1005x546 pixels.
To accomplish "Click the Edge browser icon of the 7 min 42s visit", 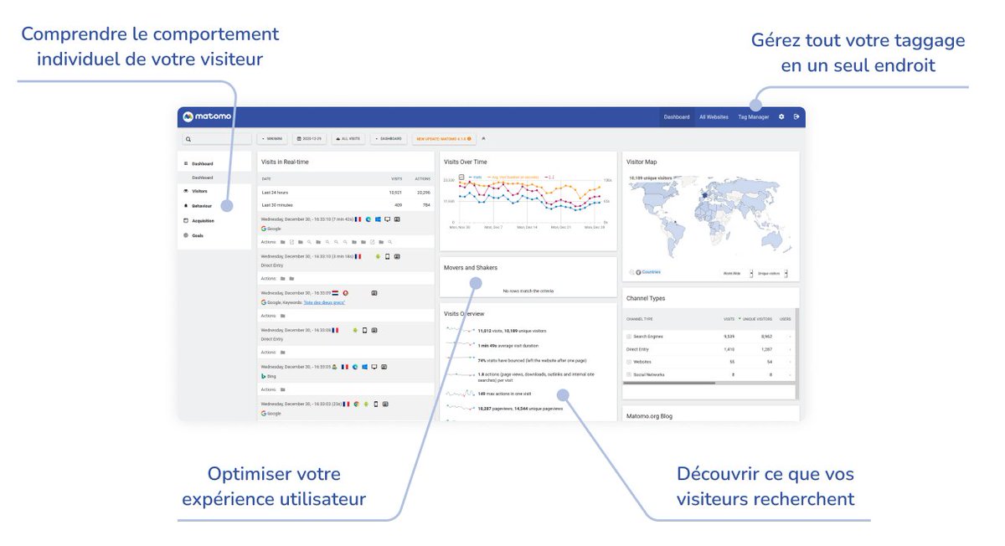I will tap(368, 219).
